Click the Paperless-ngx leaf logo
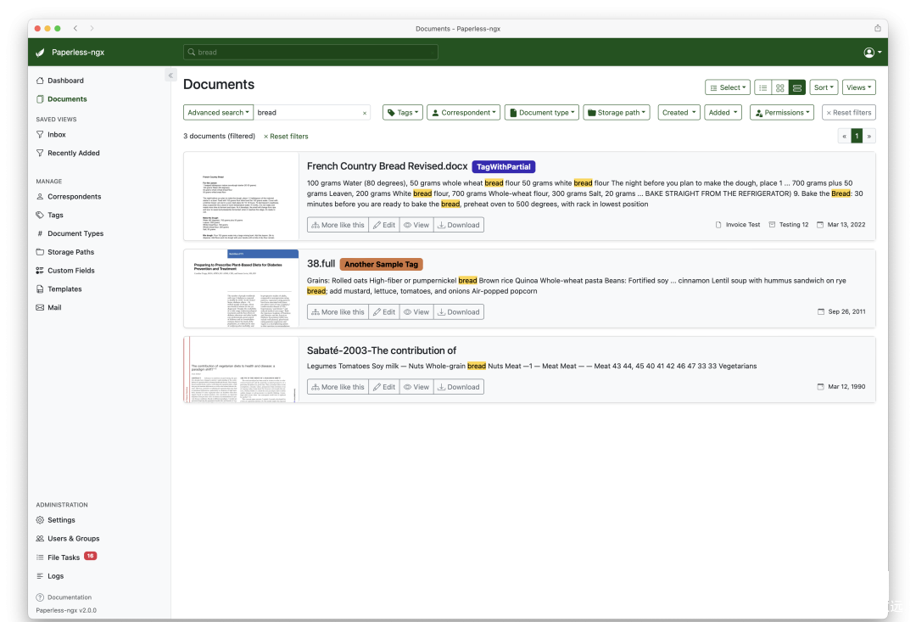The height and width of the screenshot is (622, 916). pyautogui.click(x=41, y=53)
